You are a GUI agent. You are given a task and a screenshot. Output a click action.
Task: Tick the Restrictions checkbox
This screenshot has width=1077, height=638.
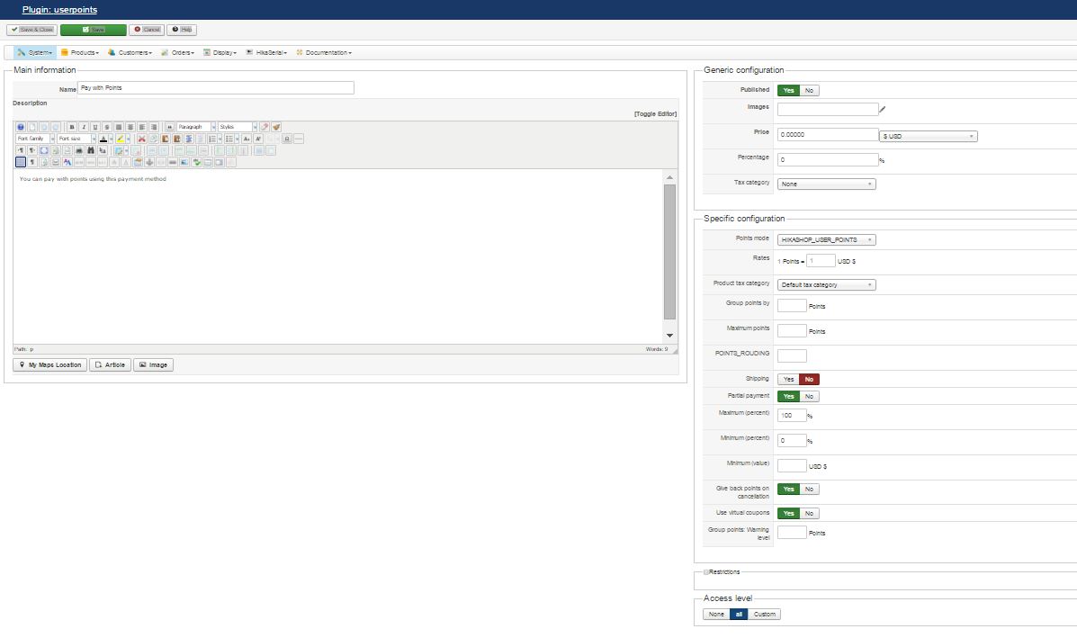pos(706,572)
